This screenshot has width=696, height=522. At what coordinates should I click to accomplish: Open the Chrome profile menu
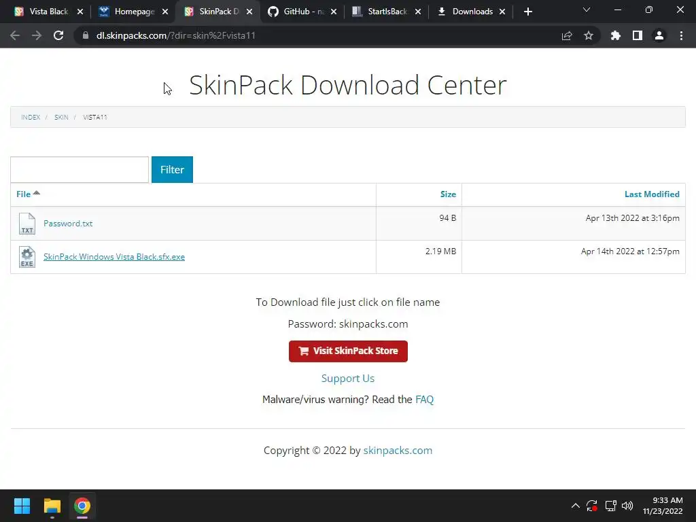pos(659,35)
